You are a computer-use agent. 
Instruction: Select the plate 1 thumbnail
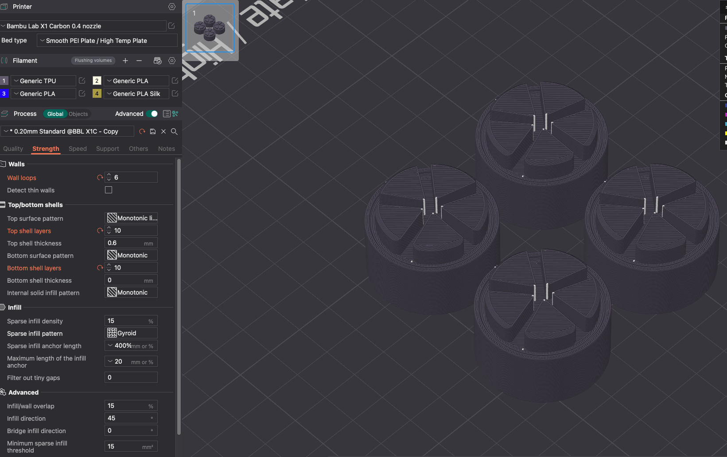point(210,28)
